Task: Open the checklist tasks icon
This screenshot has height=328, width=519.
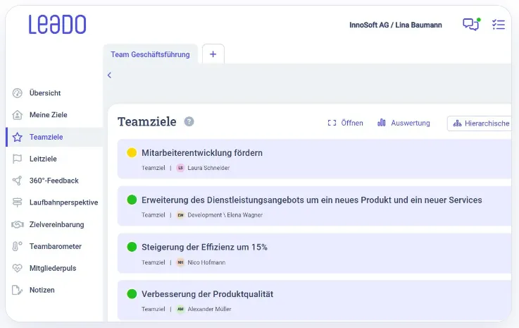Action: pyautogui.click(x=499, y=25)
